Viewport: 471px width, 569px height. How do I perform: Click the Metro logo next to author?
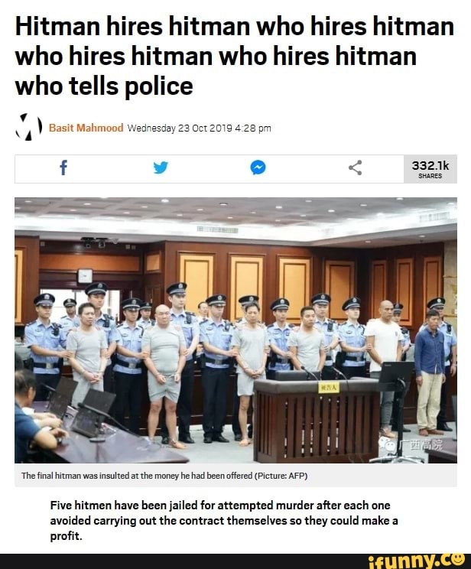coord(29,127)
